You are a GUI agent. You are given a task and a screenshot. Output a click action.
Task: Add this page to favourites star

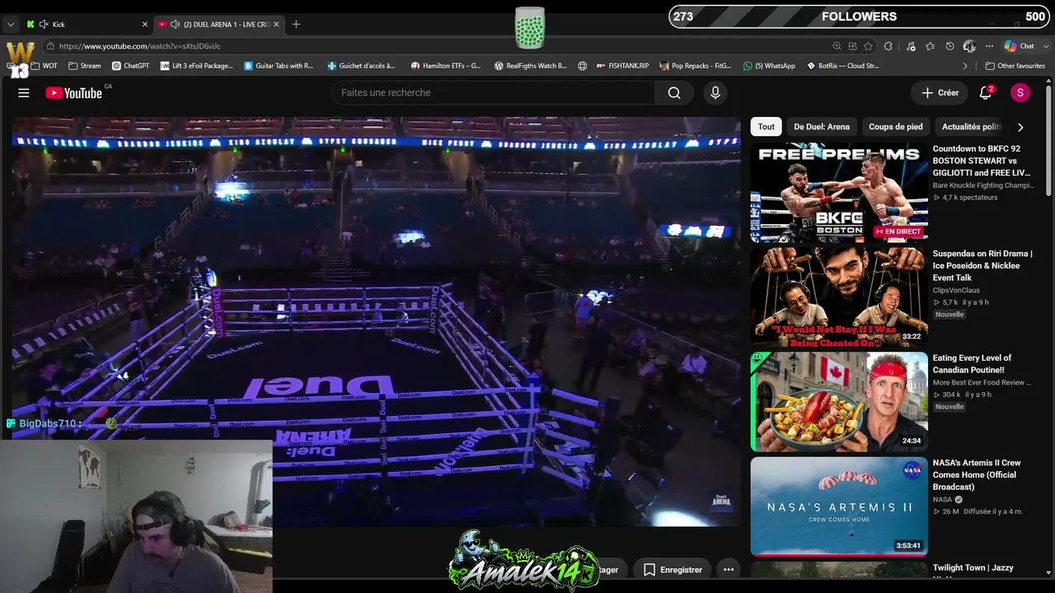tap(868, 46)
